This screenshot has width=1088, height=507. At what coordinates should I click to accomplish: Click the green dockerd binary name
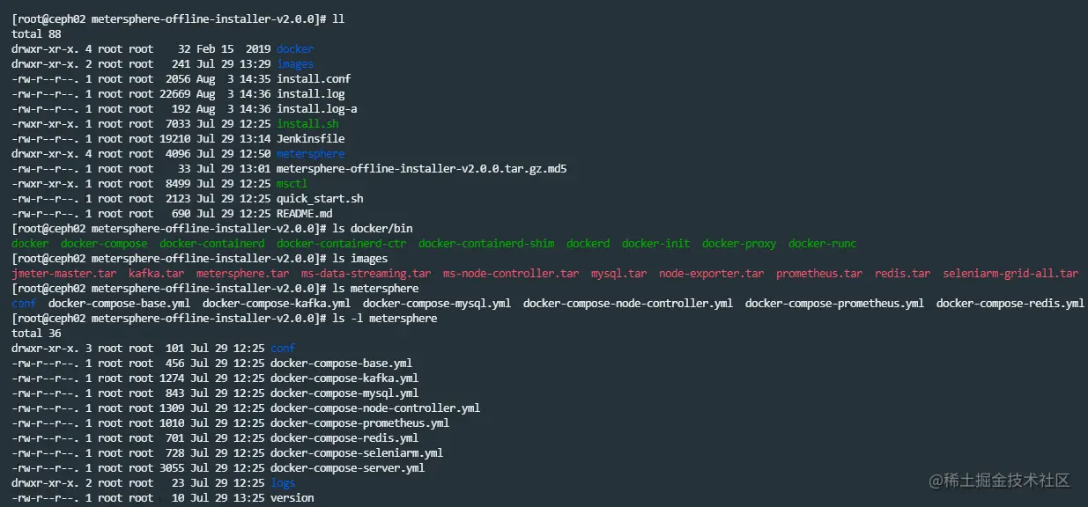click(588, 244)
